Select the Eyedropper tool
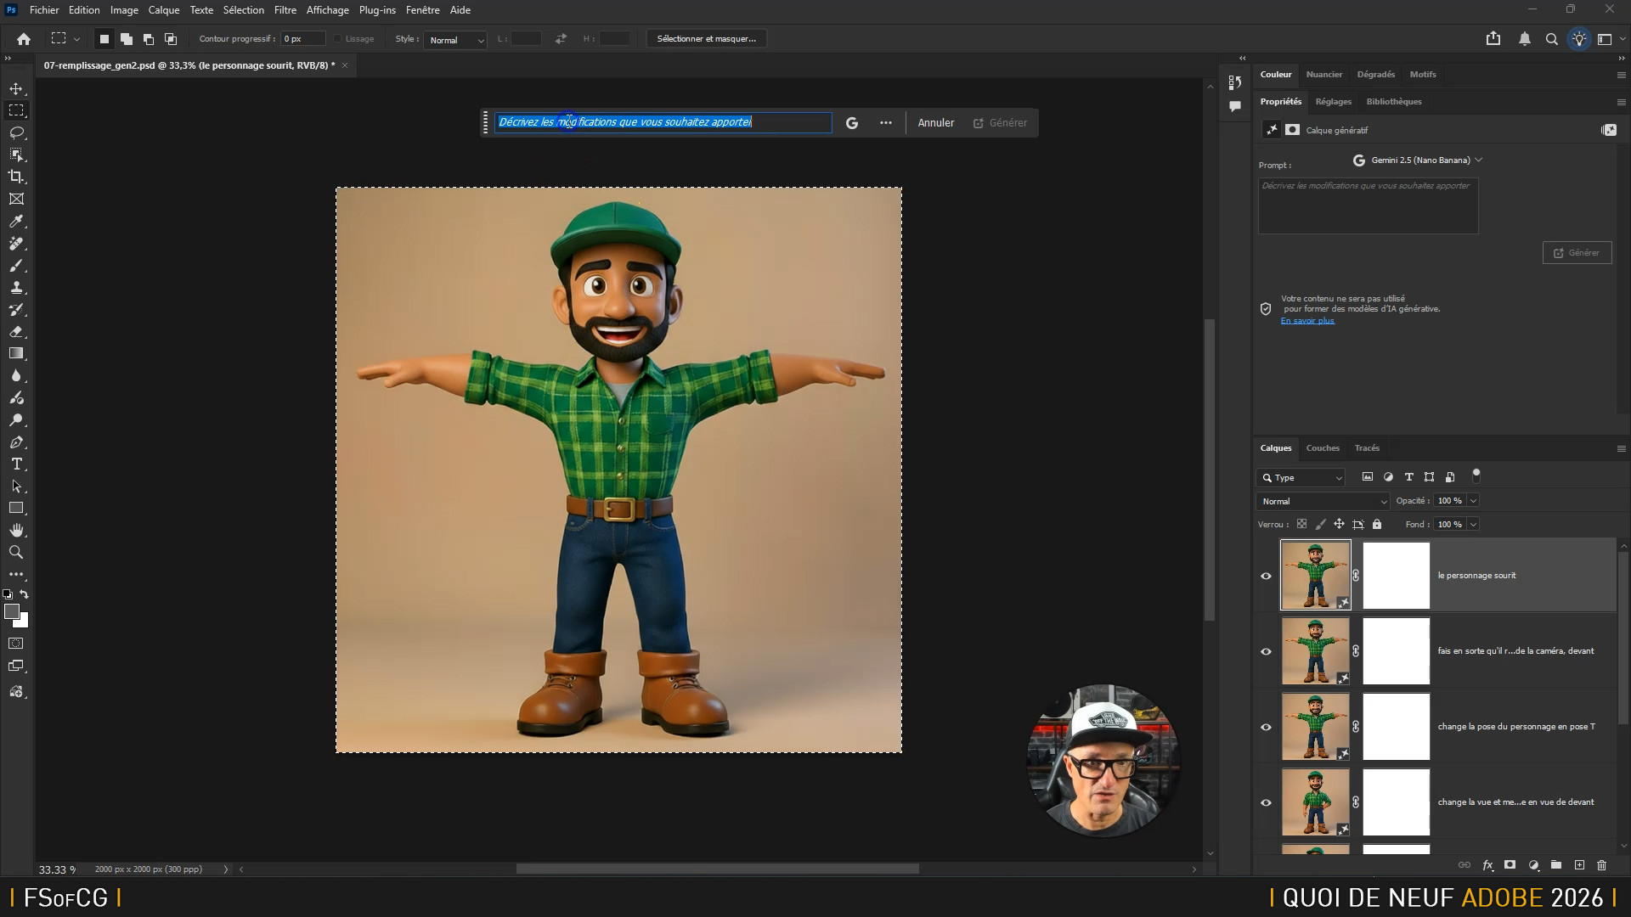The height and width of the screenshot is (917, 1631). [x=16, y=221]
